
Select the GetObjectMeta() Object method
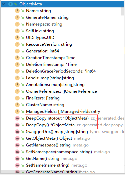pos(49,138)
